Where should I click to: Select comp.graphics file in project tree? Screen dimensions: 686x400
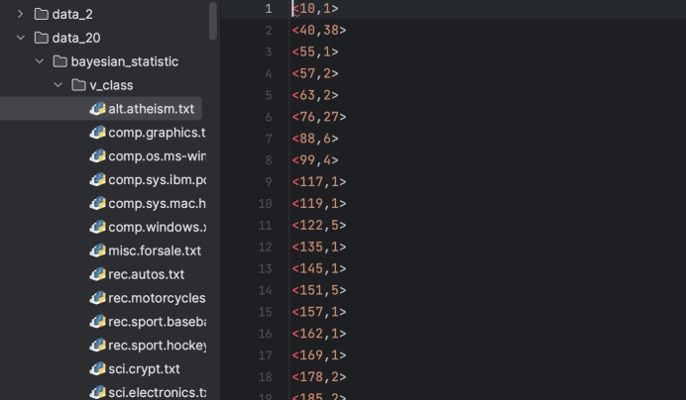click(156, 133)
